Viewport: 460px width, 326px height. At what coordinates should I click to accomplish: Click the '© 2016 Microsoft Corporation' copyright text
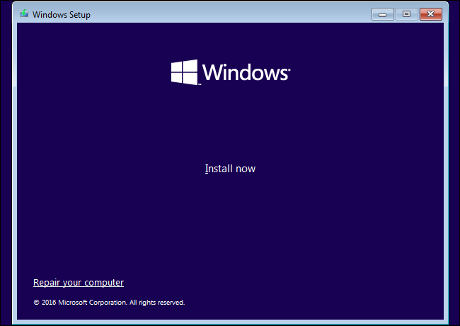coord(109,302)
